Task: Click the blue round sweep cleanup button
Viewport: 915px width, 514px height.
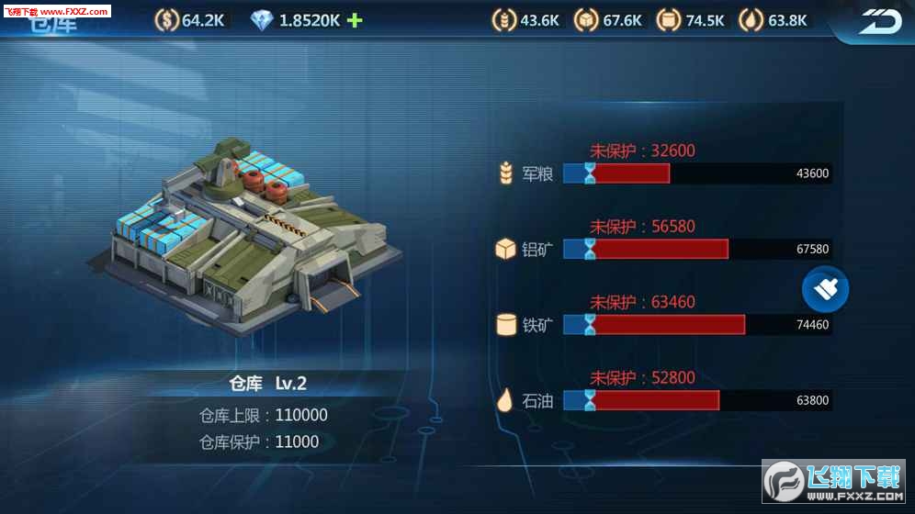Action: click(825, 289)
